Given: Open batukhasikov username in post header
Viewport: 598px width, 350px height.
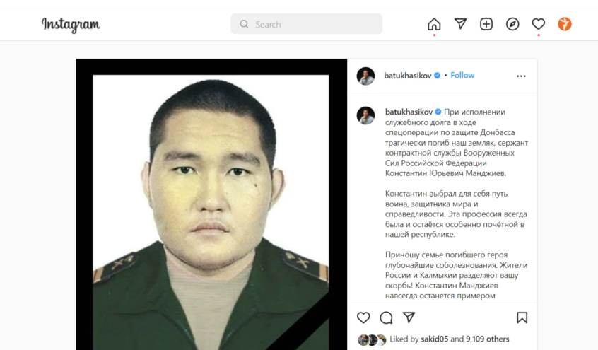Looking at the screenshot, I should coord(408,76).
